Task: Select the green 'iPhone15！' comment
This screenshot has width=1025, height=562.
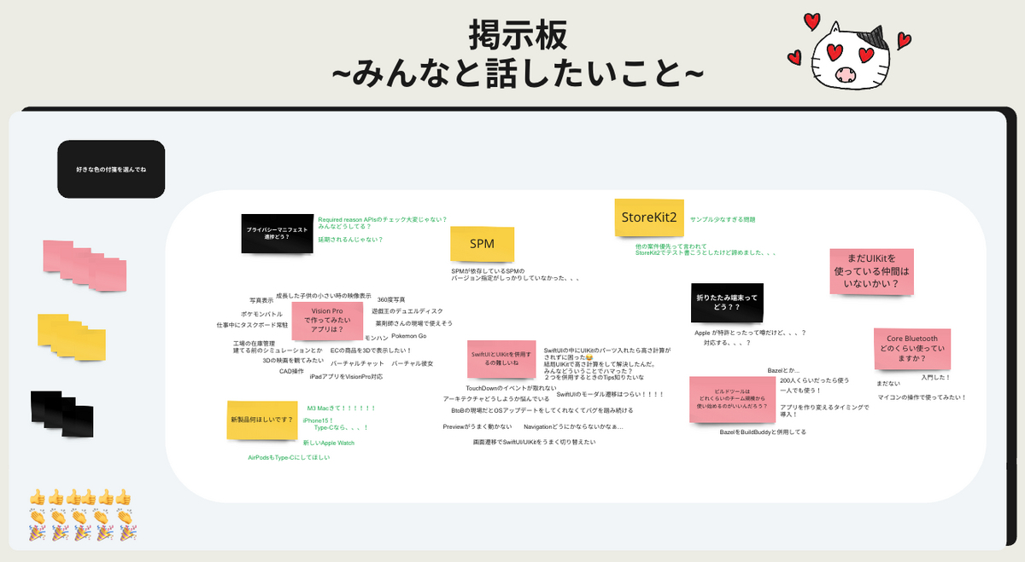Action: (318, 420)
